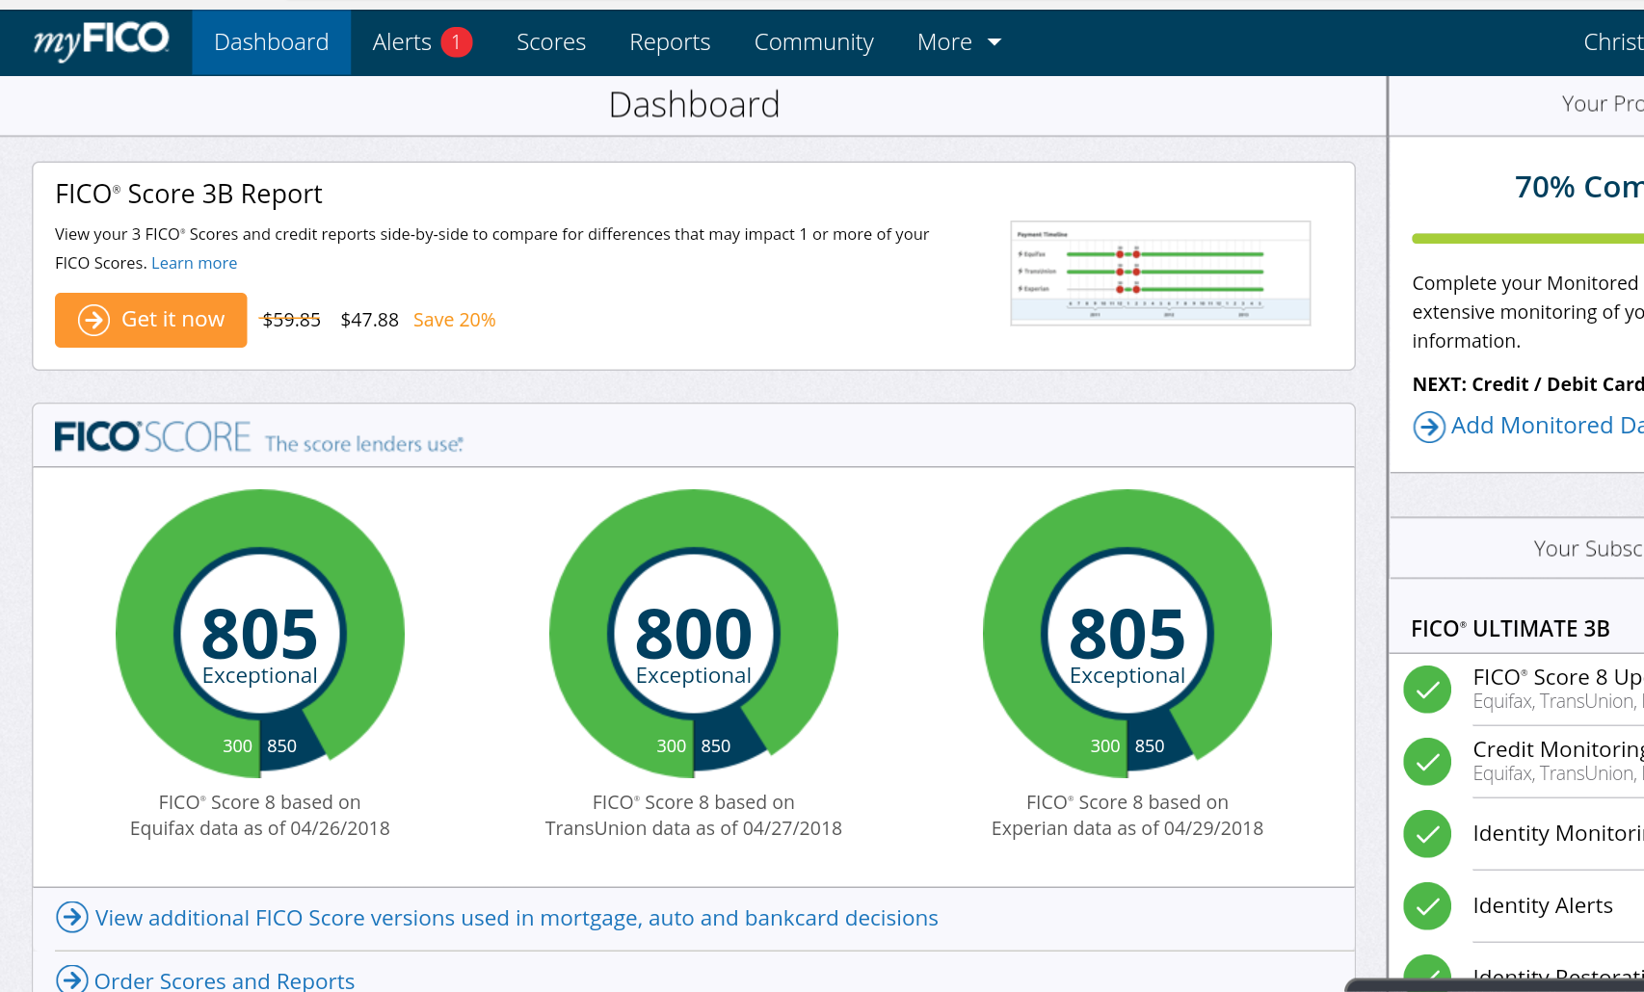
Task: Click the $47.88 discounted price
Action: (x=369, y=320)
